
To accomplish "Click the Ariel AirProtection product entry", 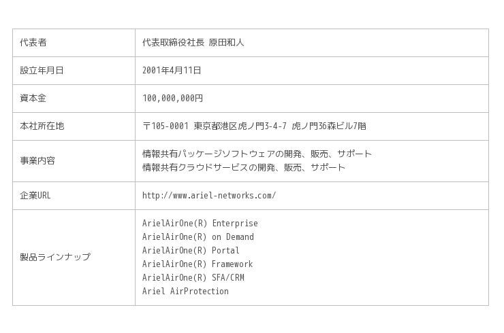I will (x=185, y=292).
